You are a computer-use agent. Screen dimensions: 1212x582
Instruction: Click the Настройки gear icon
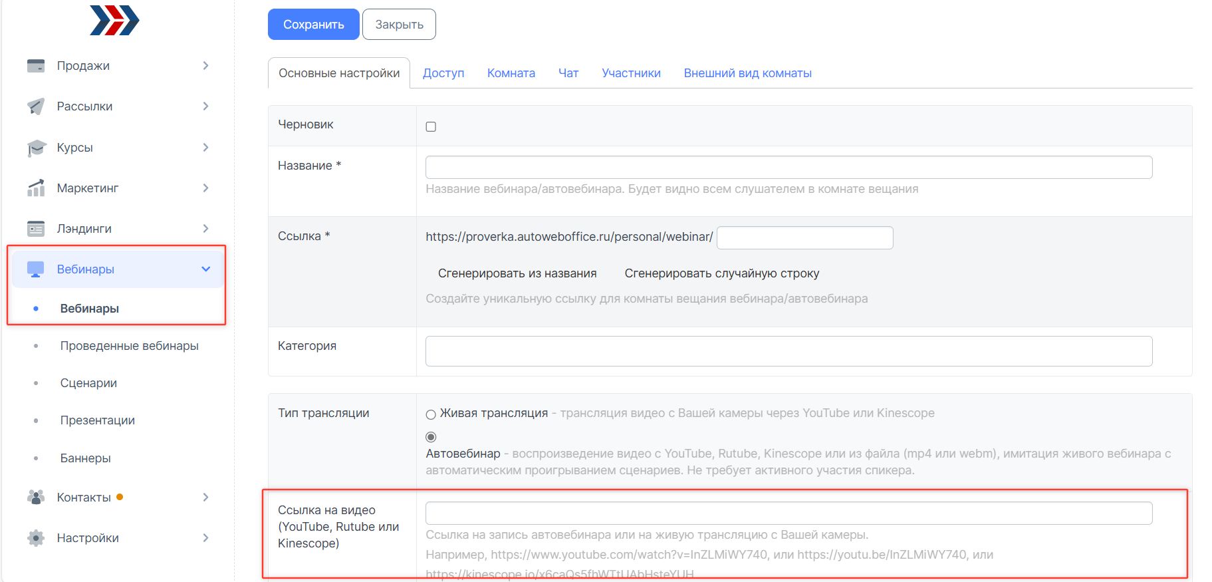click(x=36, y=538)
